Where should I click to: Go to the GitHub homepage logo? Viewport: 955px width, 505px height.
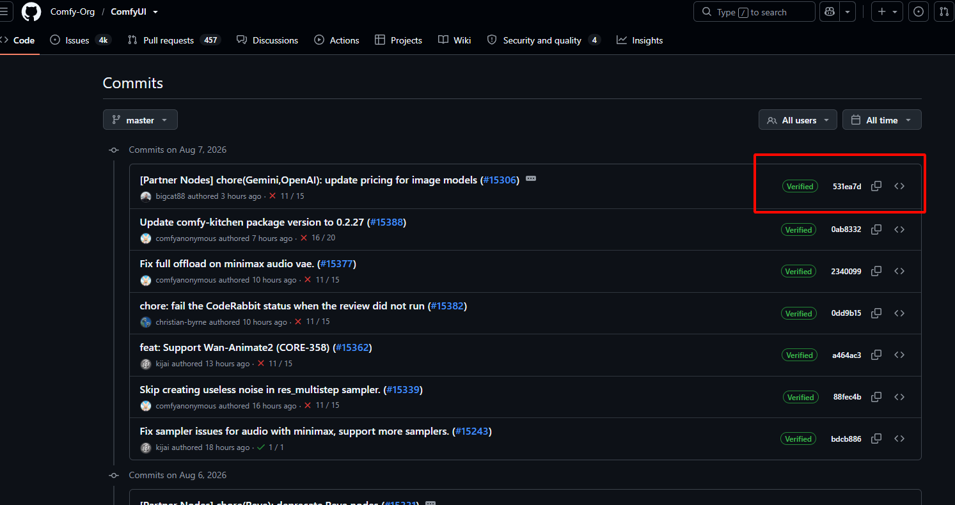(31, 12)
